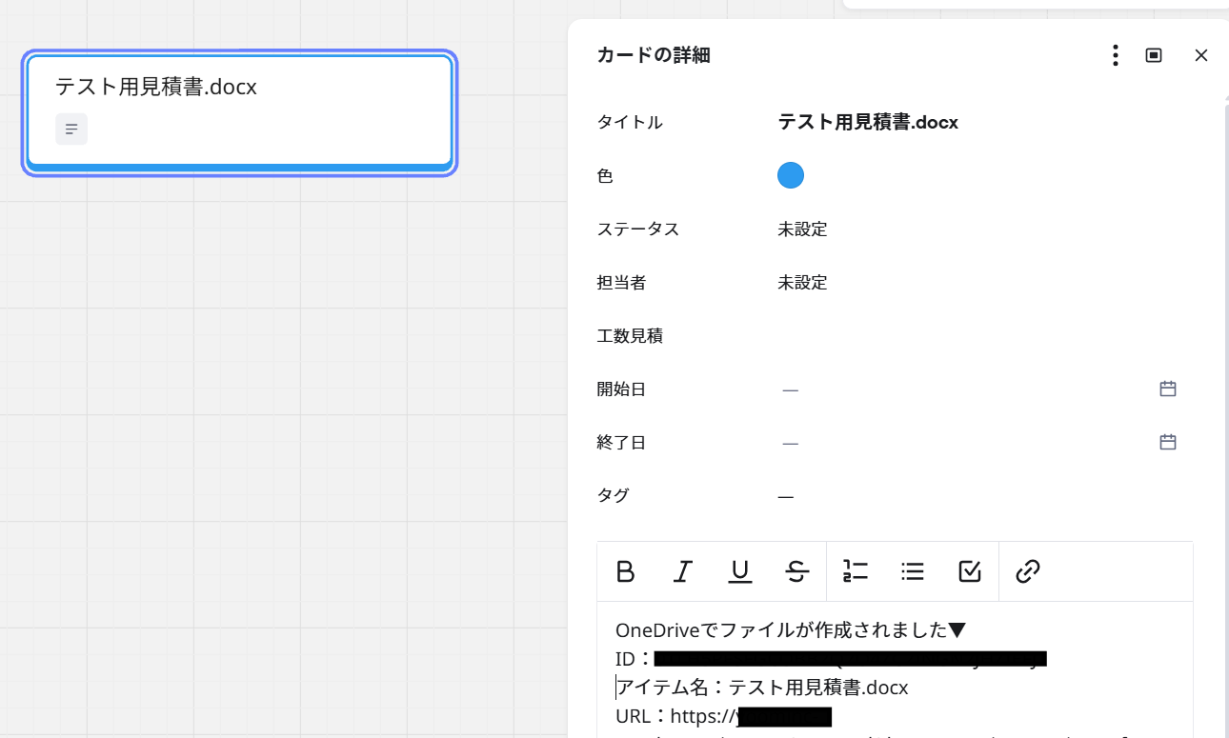Image resolution: width=1229 pixels, height=738 pixels.
Task: Apply strikethrough formatting in the description editor
Action: (x=797, y=571)
